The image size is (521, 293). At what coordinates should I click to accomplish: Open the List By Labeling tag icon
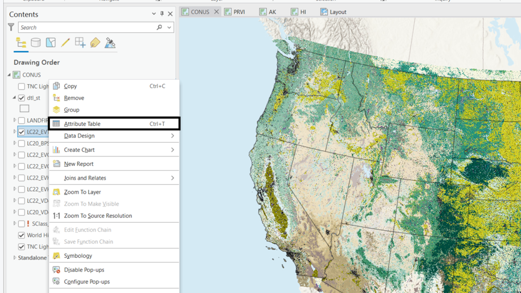95,42
